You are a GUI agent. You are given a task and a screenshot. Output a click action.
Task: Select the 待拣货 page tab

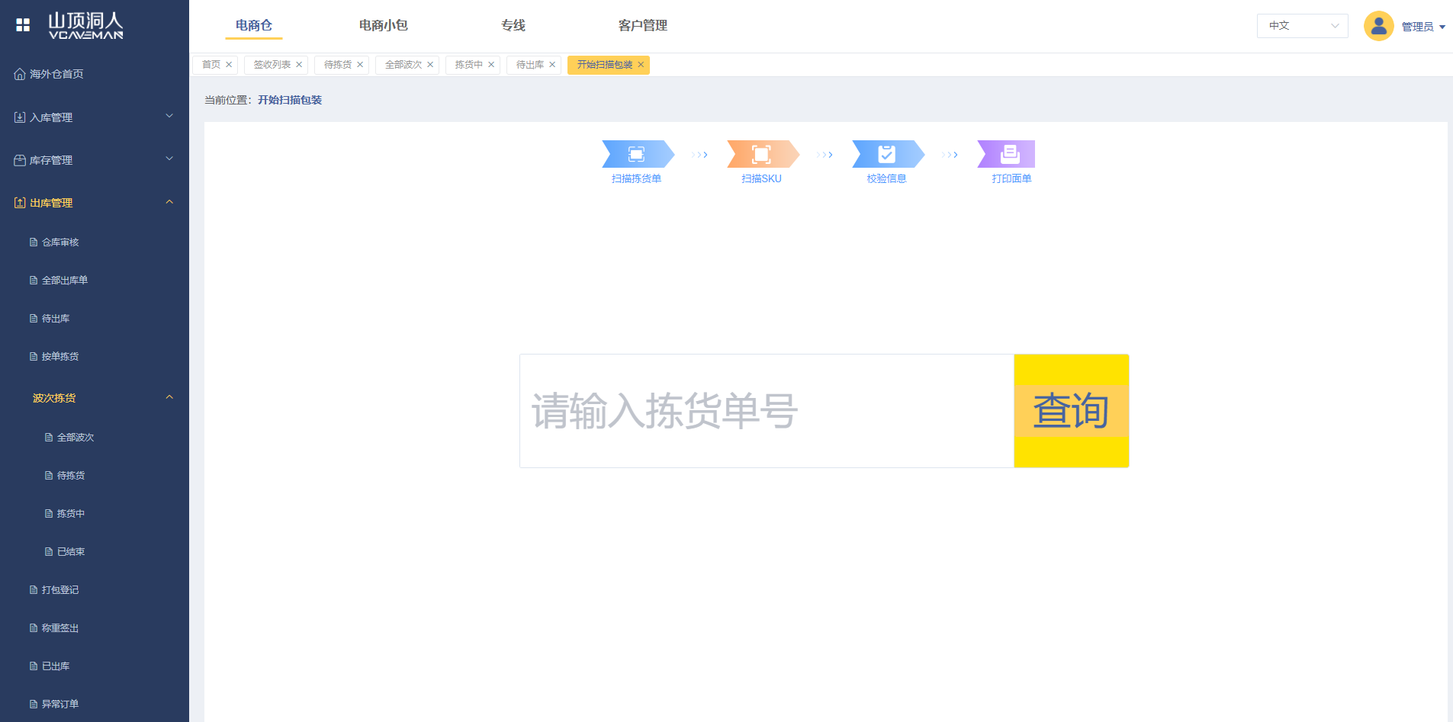tap(337, 65)
